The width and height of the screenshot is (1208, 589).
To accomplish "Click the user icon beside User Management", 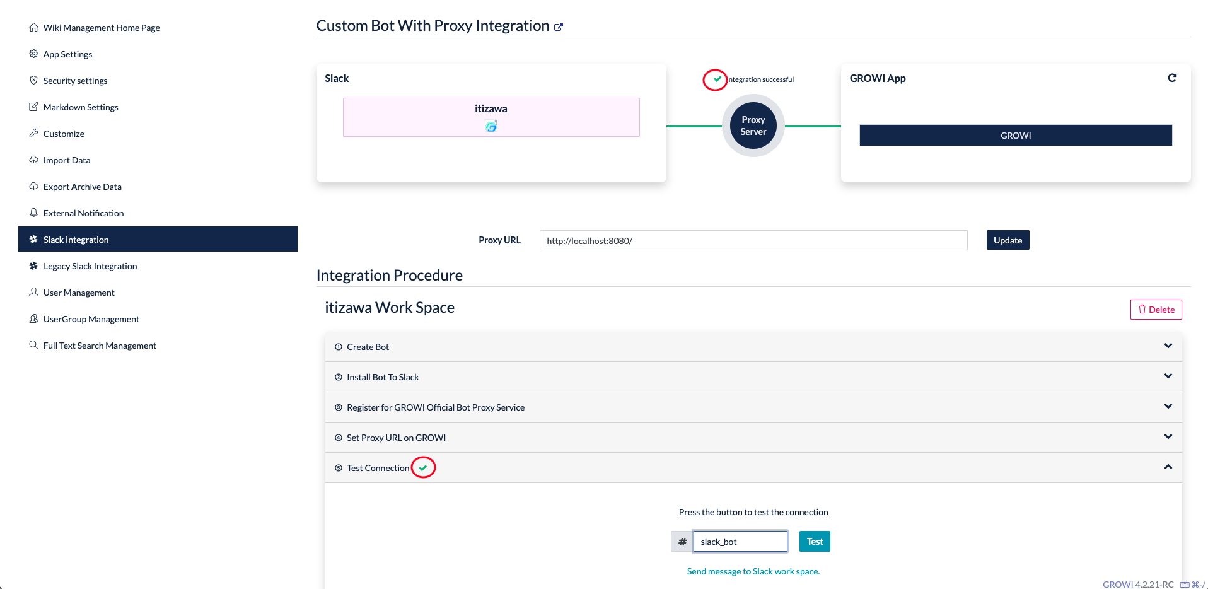I will (x=33, y=293).
